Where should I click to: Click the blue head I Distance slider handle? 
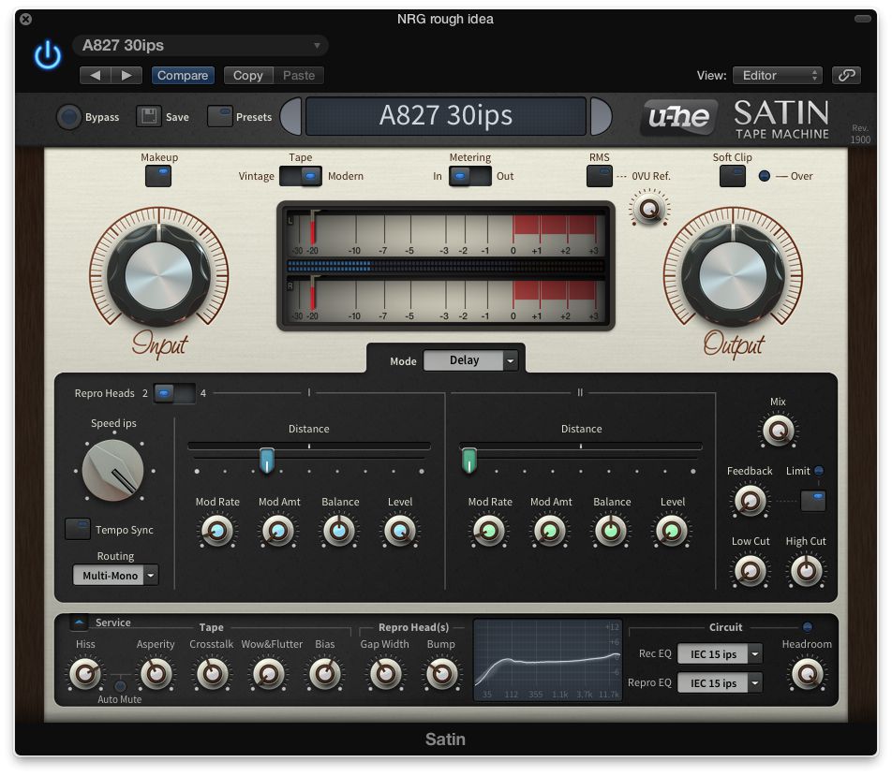(x=267, y=460)
